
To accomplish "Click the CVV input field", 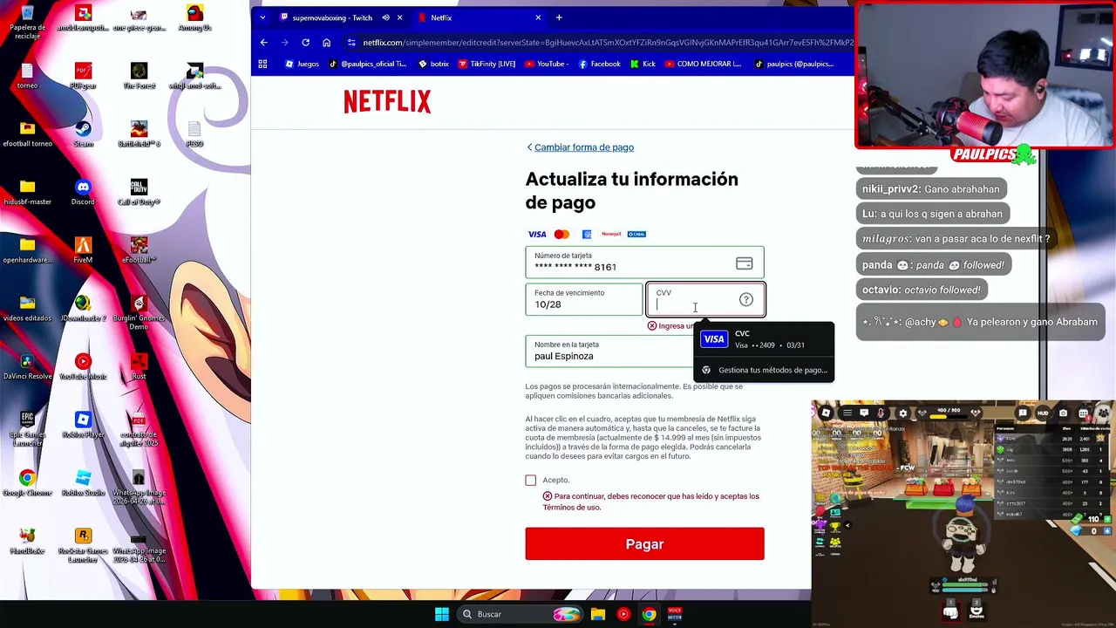I will pos(704,299).
